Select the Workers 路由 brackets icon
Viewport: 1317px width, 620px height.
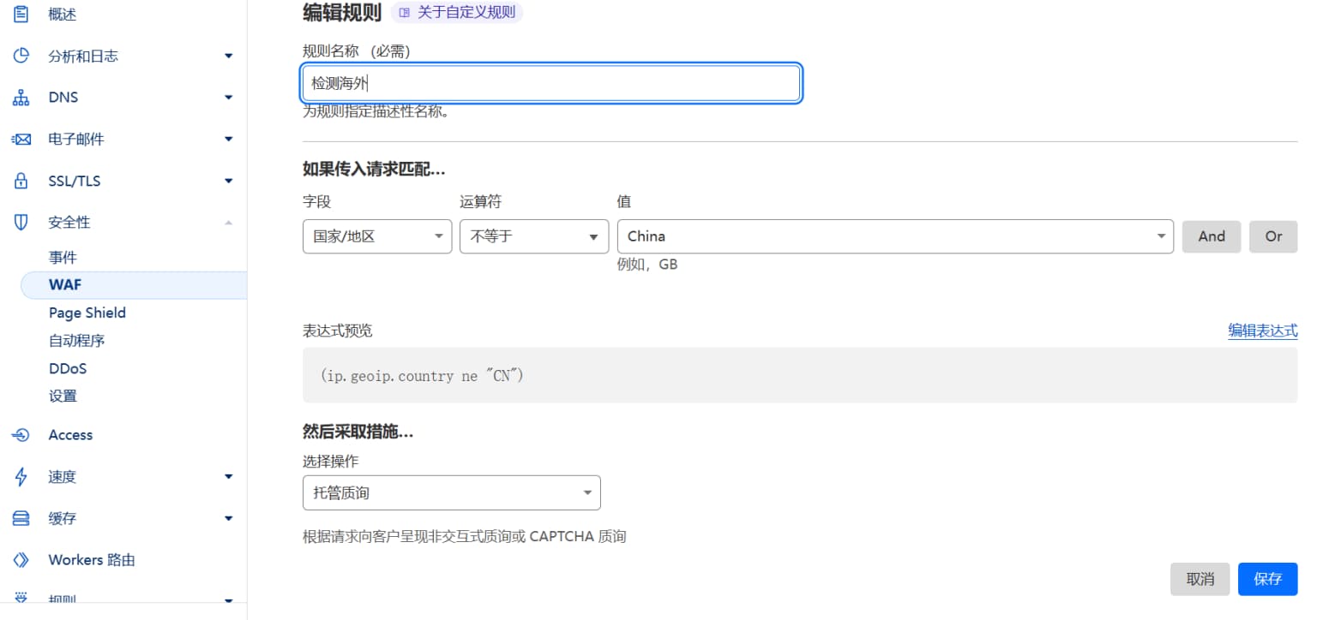click(x=21, y=559)
